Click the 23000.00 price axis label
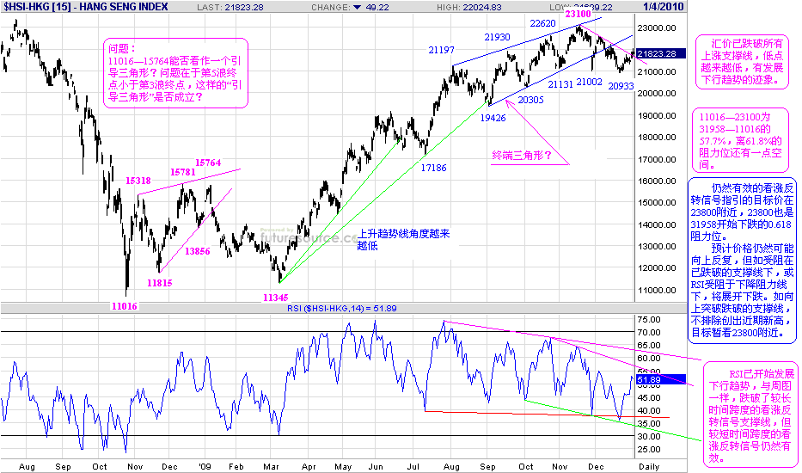Viewport: 802px width, 473px height. click(658, 28)
